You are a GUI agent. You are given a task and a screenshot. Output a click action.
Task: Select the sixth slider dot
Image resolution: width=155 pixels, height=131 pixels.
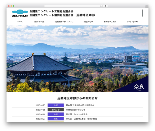point(86,94)
